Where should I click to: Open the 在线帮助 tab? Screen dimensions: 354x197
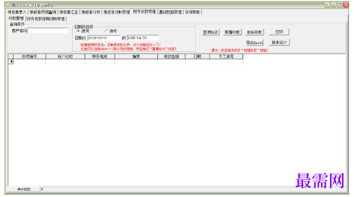192,12
